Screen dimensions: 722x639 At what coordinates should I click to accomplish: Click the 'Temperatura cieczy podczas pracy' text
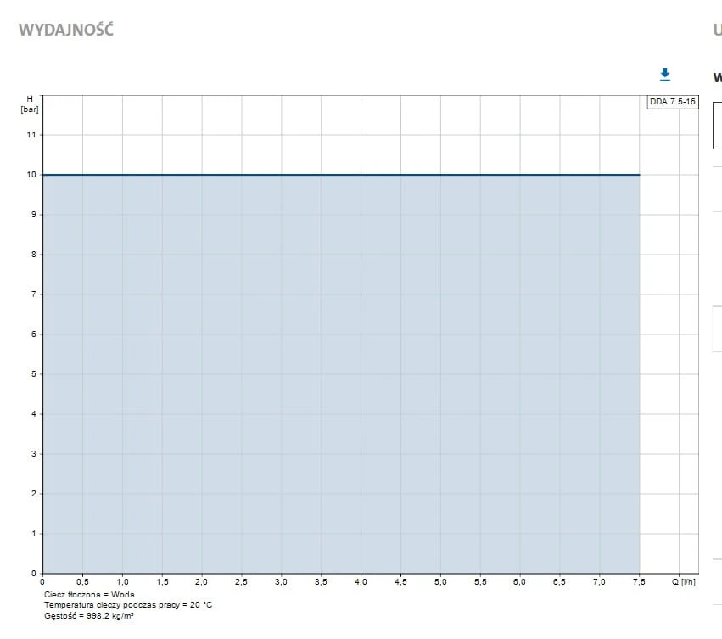[128, 605]
